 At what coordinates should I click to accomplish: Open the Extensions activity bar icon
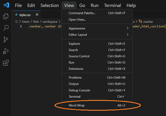[x=6, y=63]
